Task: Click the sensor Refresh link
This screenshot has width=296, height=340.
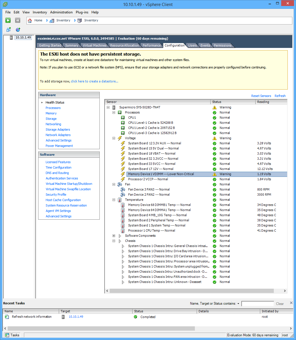Action: pyautogui.click(x=280, y=96)
